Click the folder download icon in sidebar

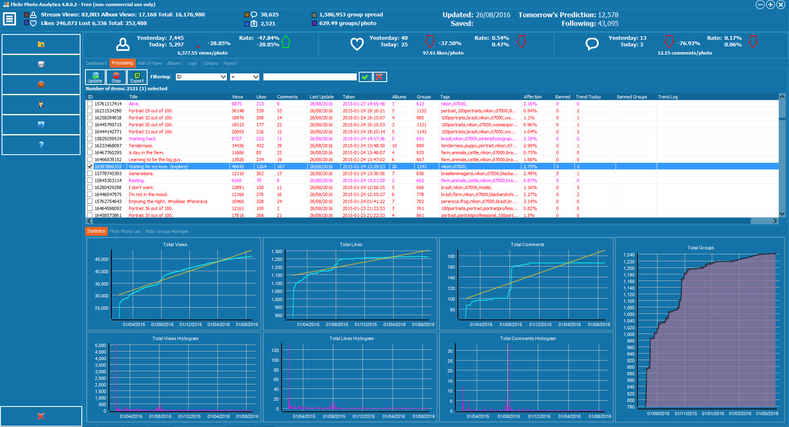coord(41,44)
